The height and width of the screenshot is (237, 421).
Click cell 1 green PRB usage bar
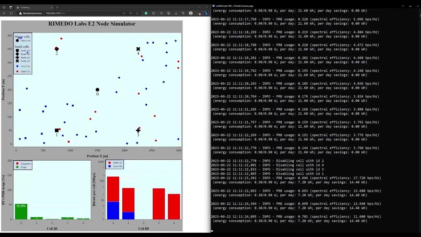(37, 218)
